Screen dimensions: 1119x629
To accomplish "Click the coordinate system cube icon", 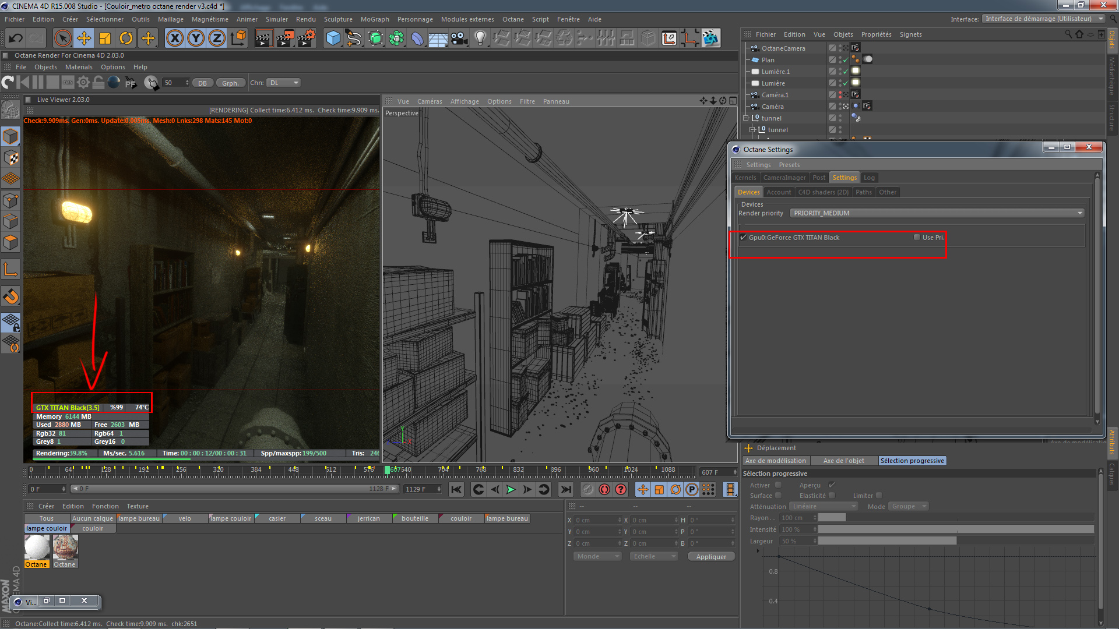I will tap(238, 38).
